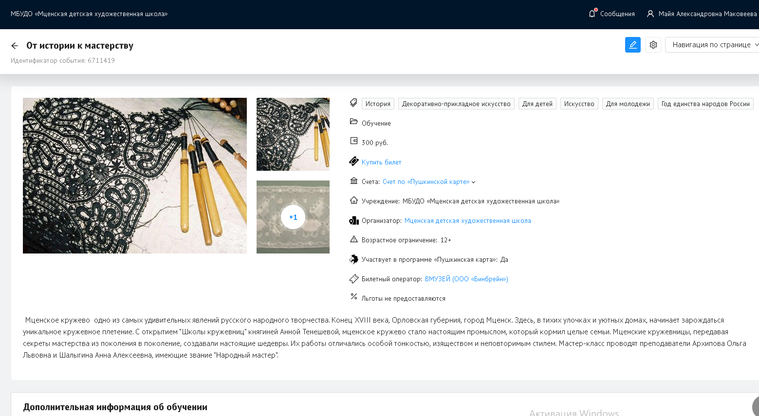The width and height of the screenshot is (759, 416).
Task: Open the gear settings icon
Action: point(653,45)
